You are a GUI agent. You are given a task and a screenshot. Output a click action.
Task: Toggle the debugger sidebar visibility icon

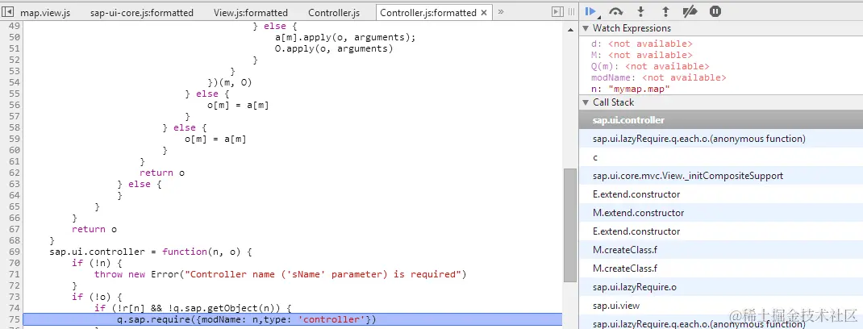click(557, 11)
